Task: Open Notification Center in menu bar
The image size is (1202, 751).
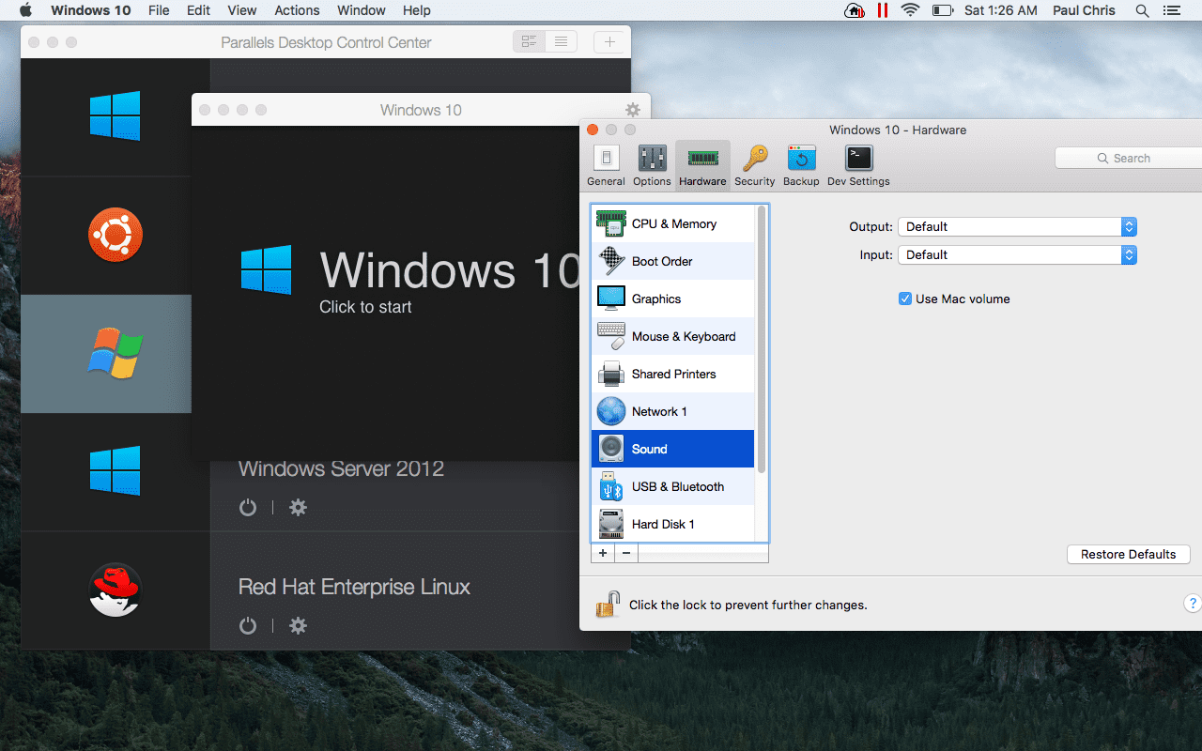Action: tap(1170, 10)
